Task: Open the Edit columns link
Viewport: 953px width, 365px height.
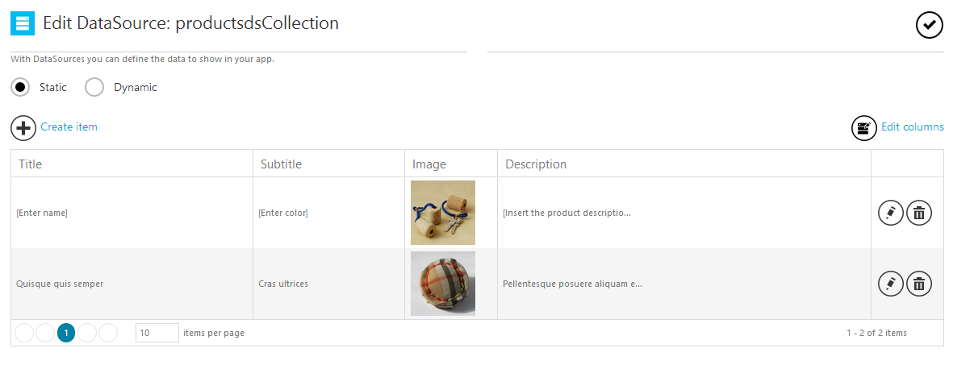Action: pyautogui.click(x=912, y=127)
